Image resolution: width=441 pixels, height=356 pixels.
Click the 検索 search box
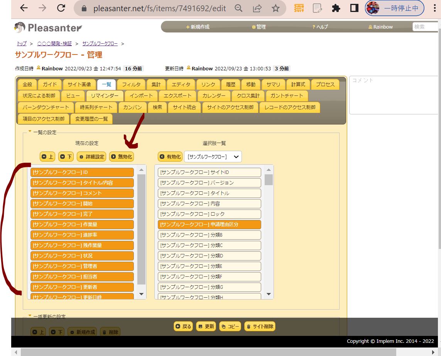[x=425, y=27]
